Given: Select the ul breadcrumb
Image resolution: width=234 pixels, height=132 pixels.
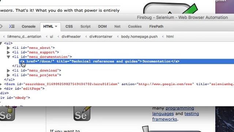Looking at the screenshot, I should click(52, 37).
